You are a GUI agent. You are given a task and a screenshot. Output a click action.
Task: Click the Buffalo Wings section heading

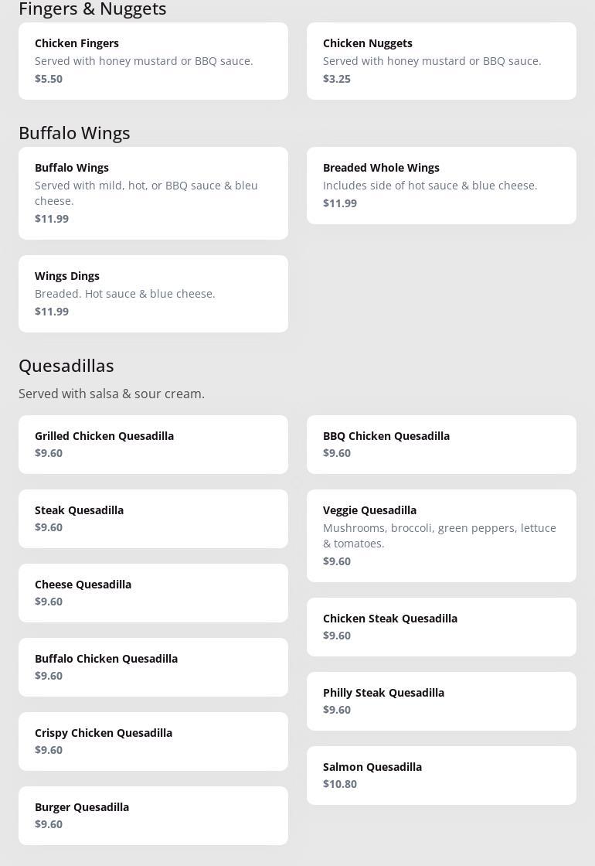click(x=74, y=133)
